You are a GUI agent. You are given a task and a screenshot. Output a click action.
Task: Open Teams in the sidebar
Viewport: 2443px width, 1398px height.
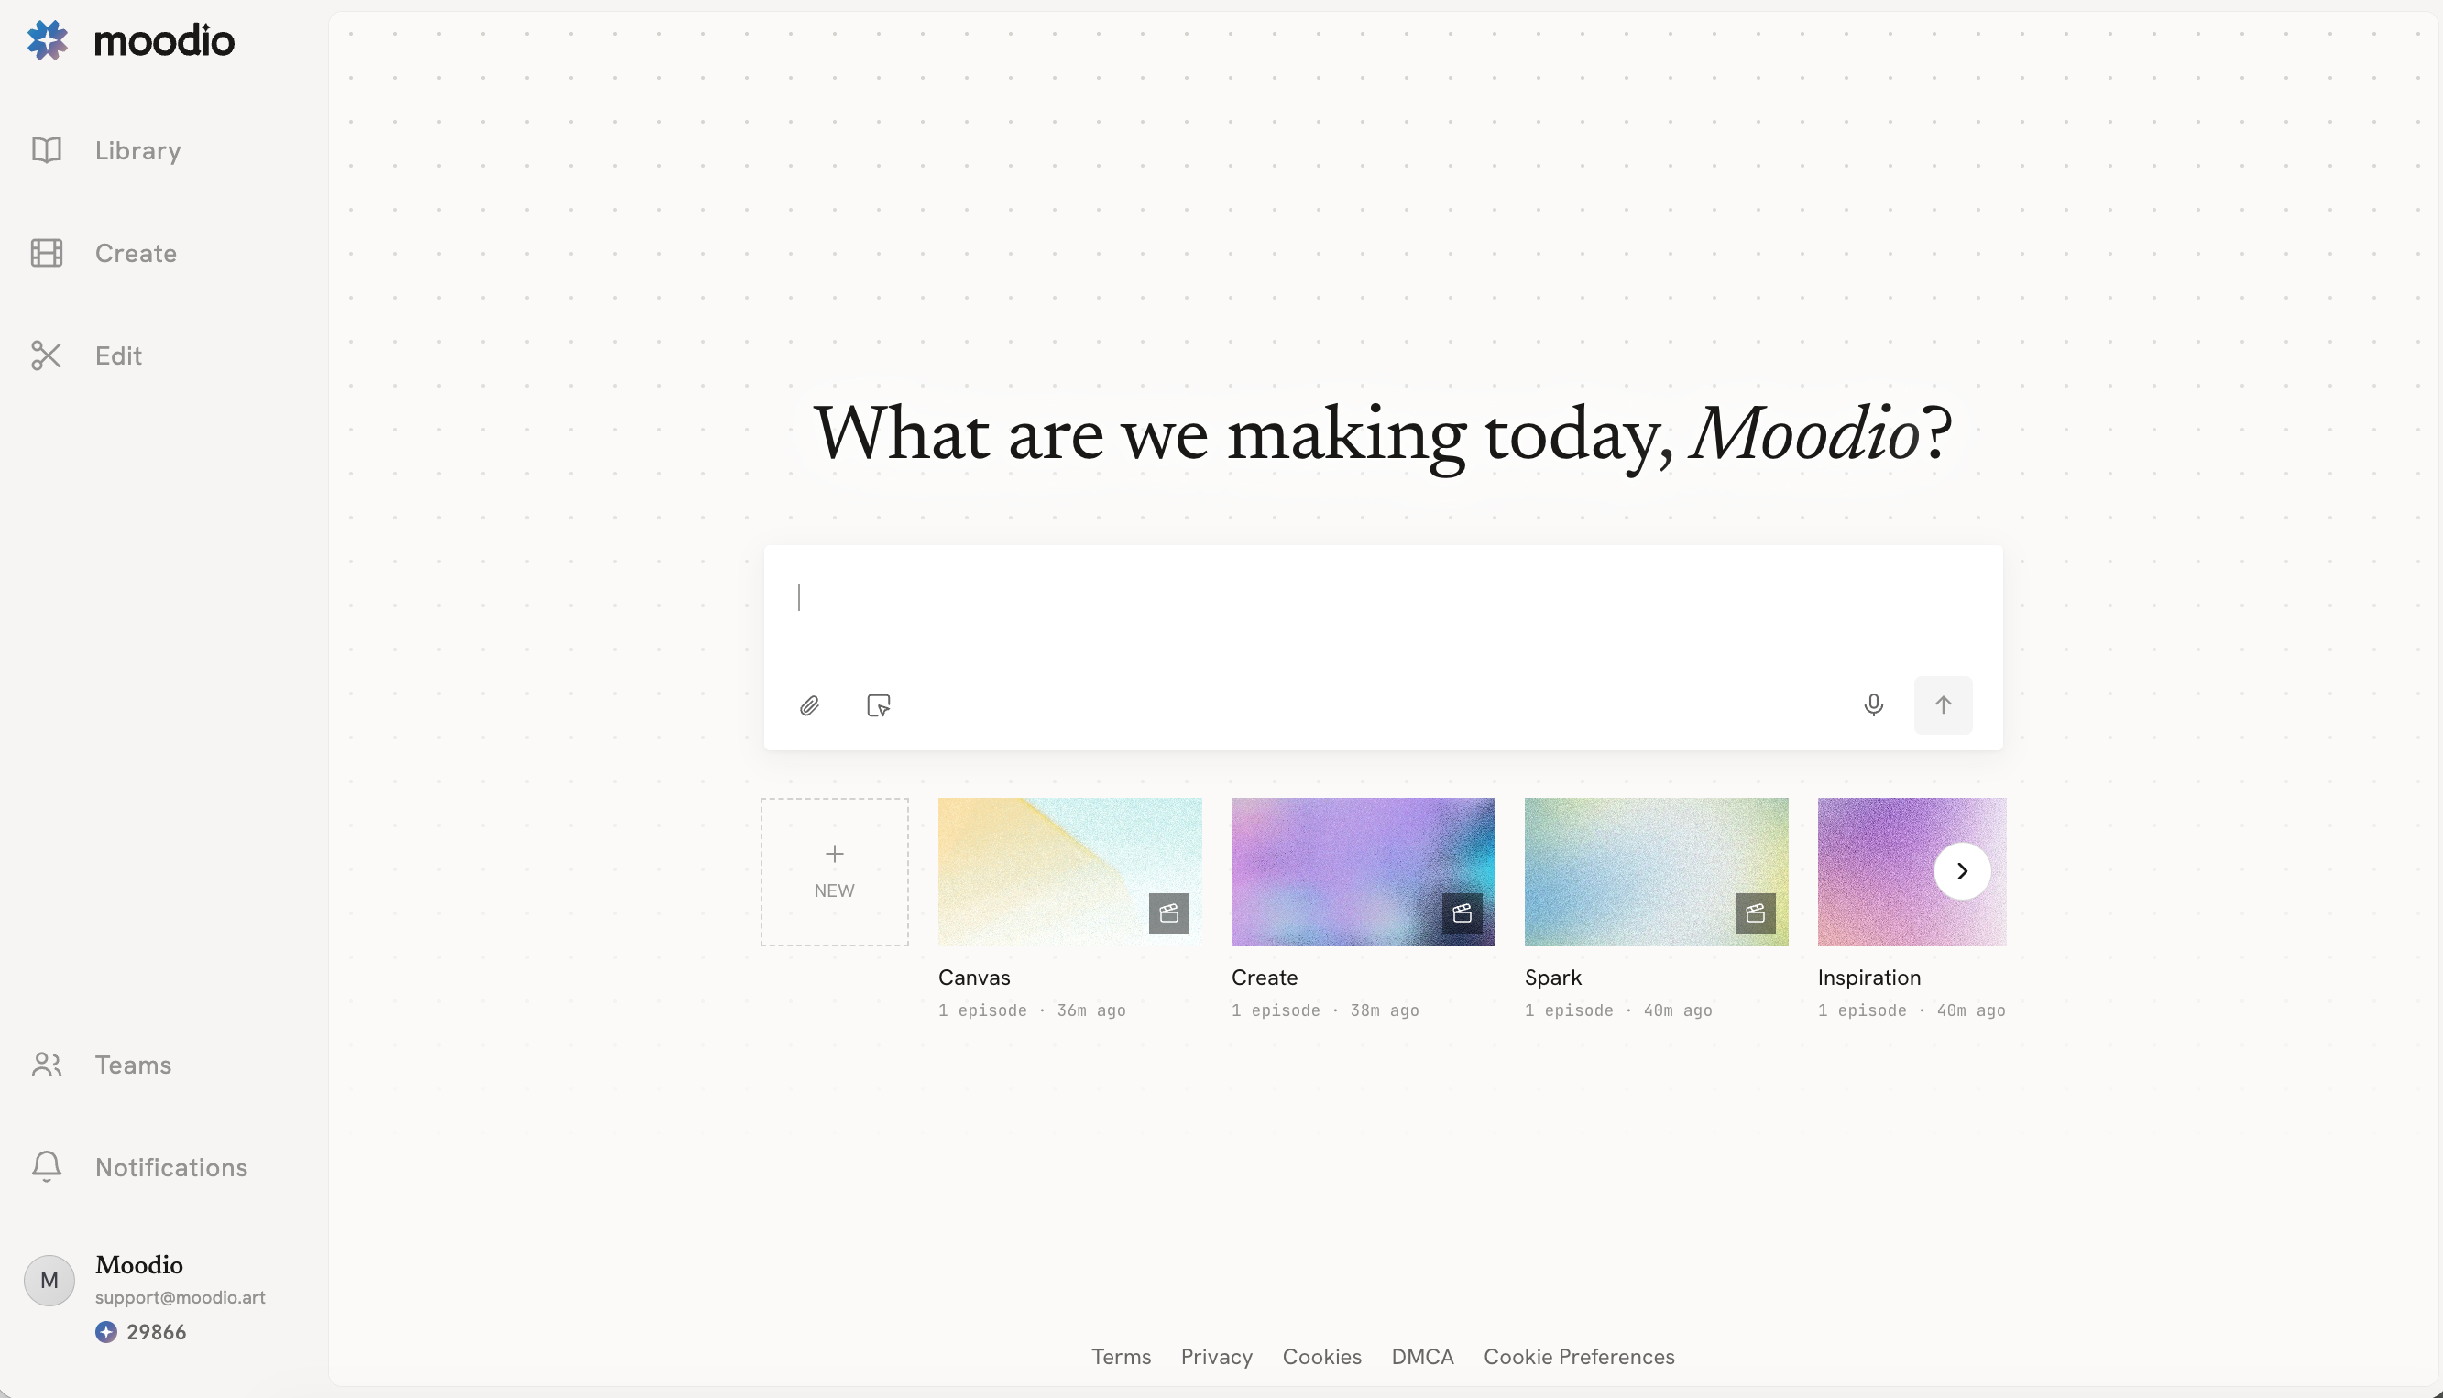133,1065
